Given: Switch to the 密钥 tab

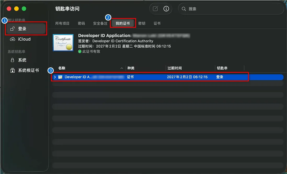Looking at the screenshot, I should 142,24.
